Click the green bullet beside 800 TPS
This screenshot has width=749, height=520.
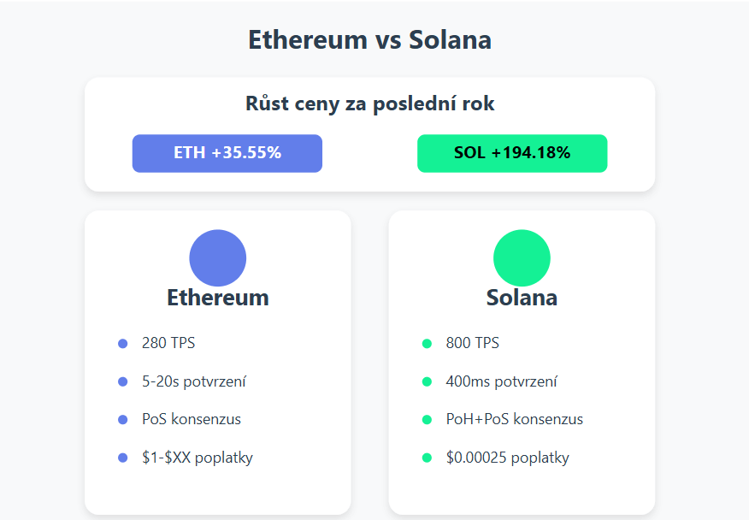click(x=427, y=344)
